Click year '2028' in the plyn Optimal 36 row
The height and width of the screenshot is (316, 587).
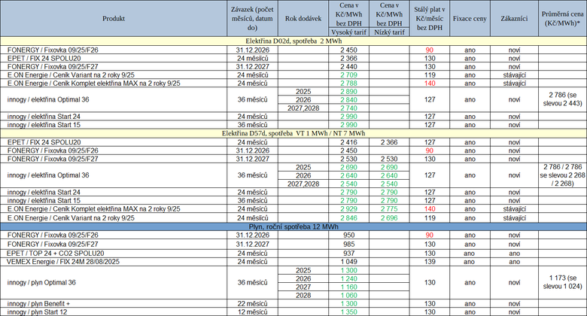[303, 295]
